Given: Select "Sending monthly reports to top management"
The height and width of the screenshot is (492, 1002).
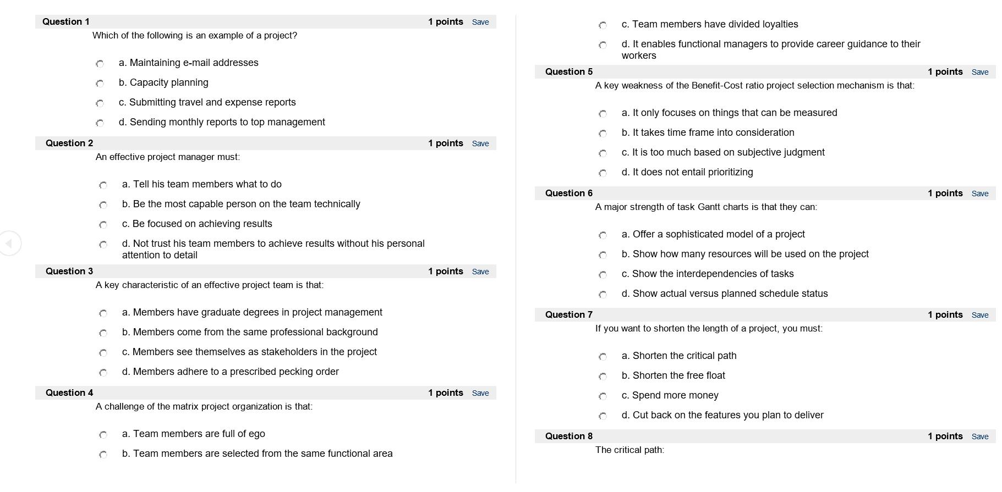Looking at the screenshot, I should click(100, 124).
